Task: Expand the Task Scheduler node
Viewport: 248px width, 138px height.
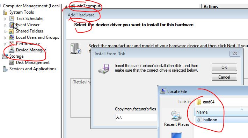Action: 5,19
